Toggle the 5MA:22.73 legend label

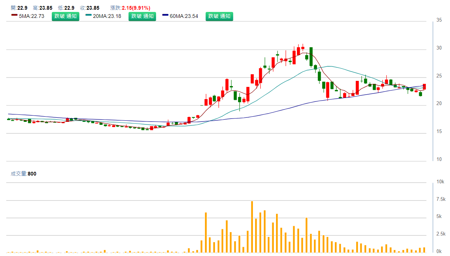(32, 16)
